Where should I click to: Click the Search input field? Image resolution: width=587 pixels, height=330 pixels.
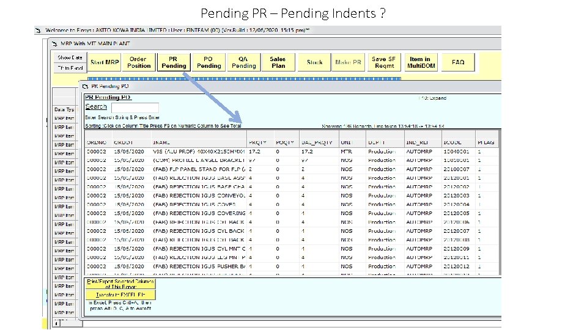coord(135,108)
